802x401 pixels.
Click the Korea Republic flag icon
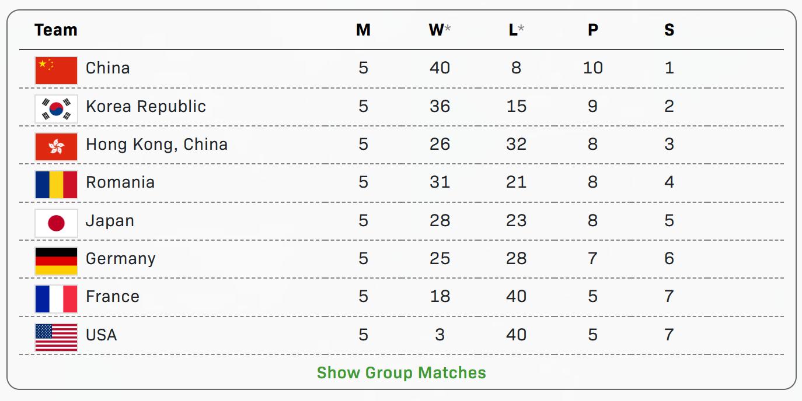[56, 108]
